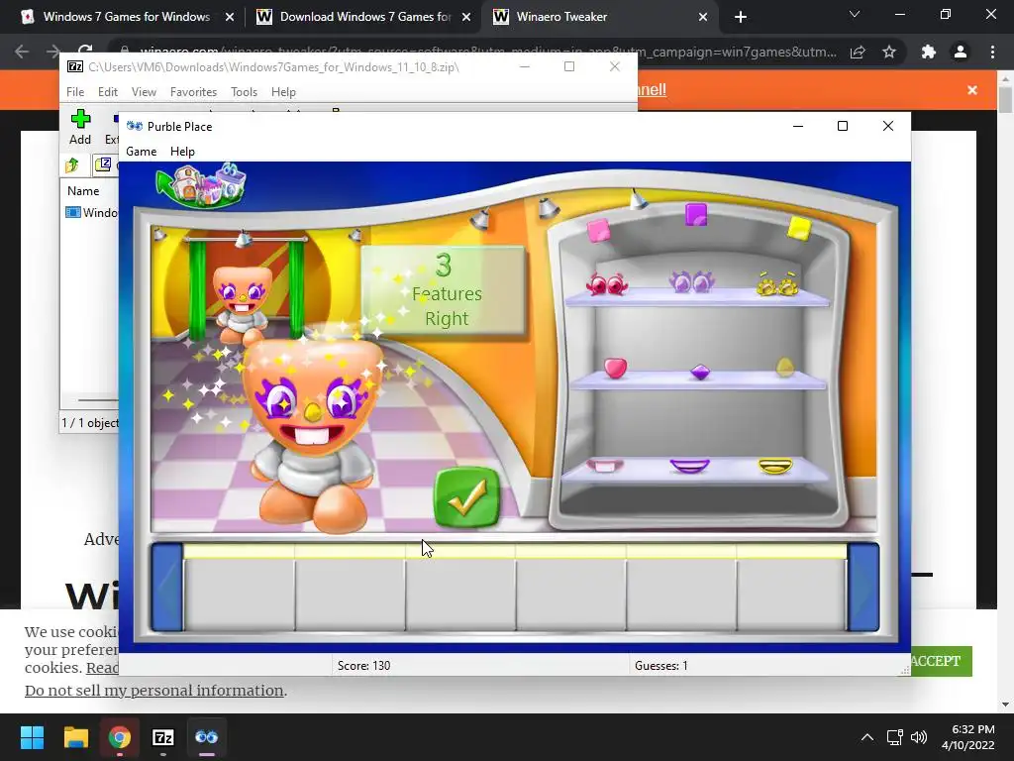
Task: Choose the purple nose on middle shelf
Action: tap(700, 373)
